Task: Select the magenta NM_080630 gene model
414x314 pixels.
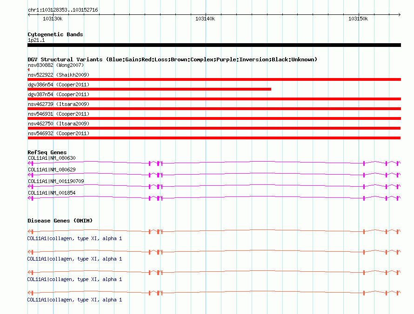Action: (214, 163)
